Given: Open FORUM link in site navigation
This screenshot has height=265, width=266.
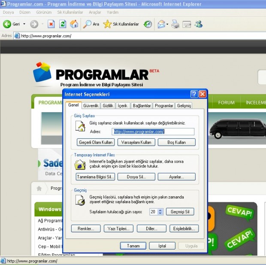Looking at the screenshot, I should point(226,102).
